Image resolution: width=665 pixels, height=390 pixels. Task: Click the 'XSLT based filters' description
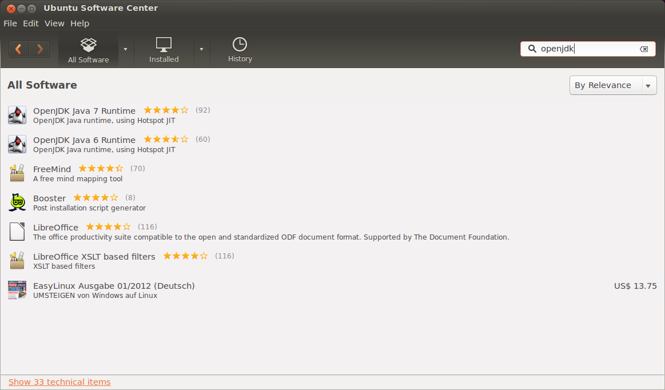point(64,266)
